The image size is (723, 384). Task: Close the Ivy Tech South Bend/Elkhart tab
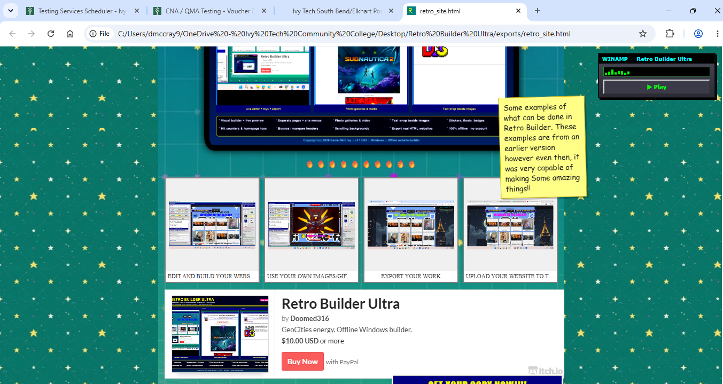tap(391, 11)
